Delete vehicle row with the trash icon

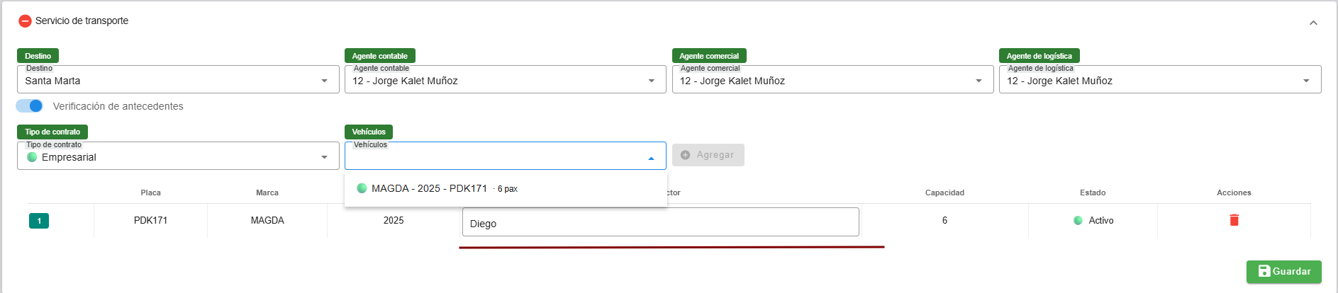tap(1234, 220)
